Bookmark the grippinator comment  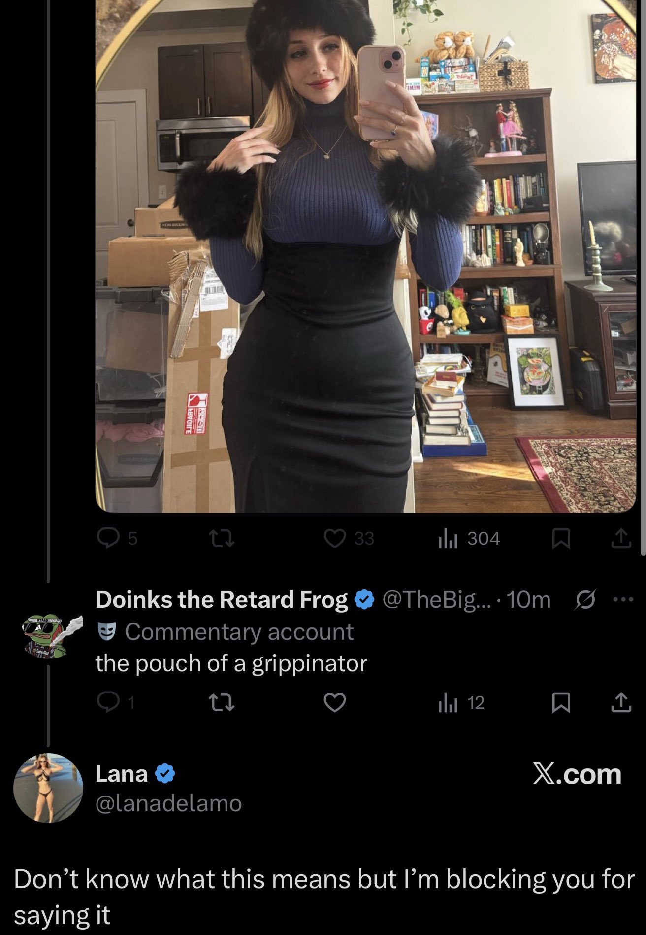561,702
